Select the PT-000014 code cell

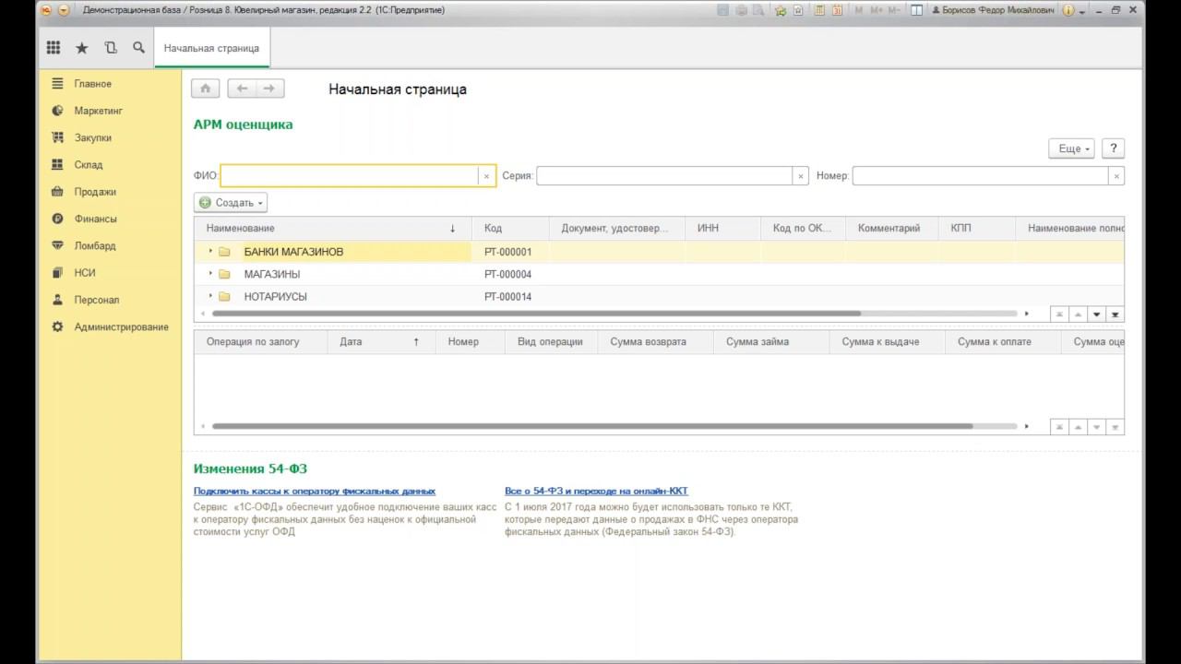coord(510,296)
